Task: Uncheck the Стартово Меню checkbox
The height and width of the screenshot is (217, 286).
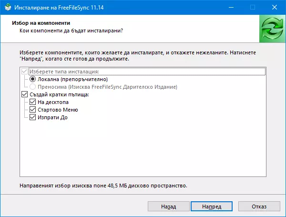Action: pyautogui.click(x=32, y=110)
